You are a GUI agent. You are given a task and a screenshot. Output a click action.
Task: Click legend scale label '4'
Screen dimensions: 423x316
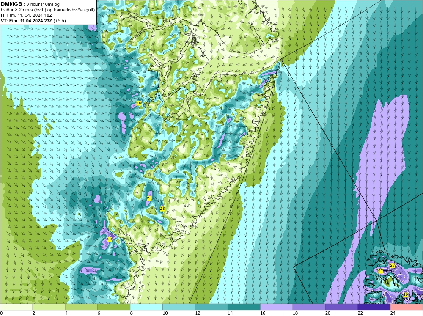click(66, 313)
